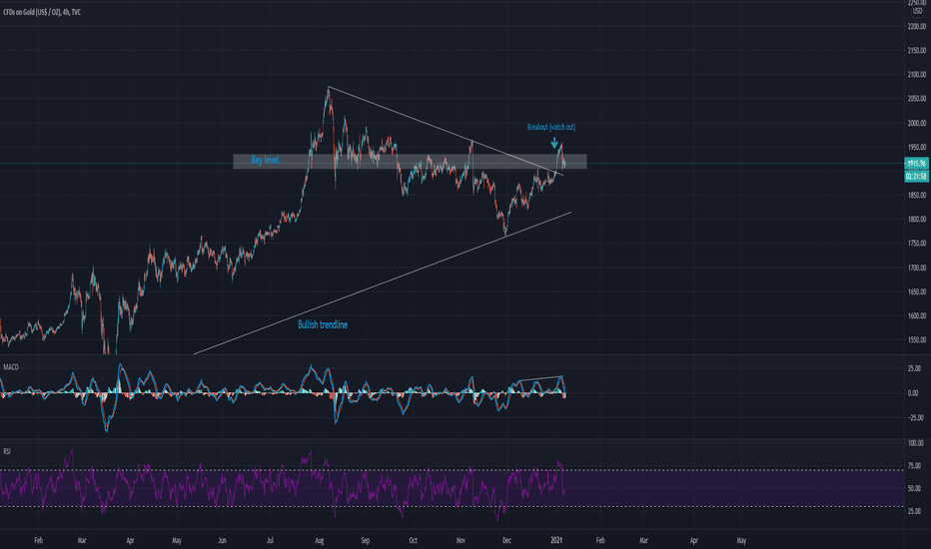Select the 'Bullish trendline' label

(x=323, y=324)
